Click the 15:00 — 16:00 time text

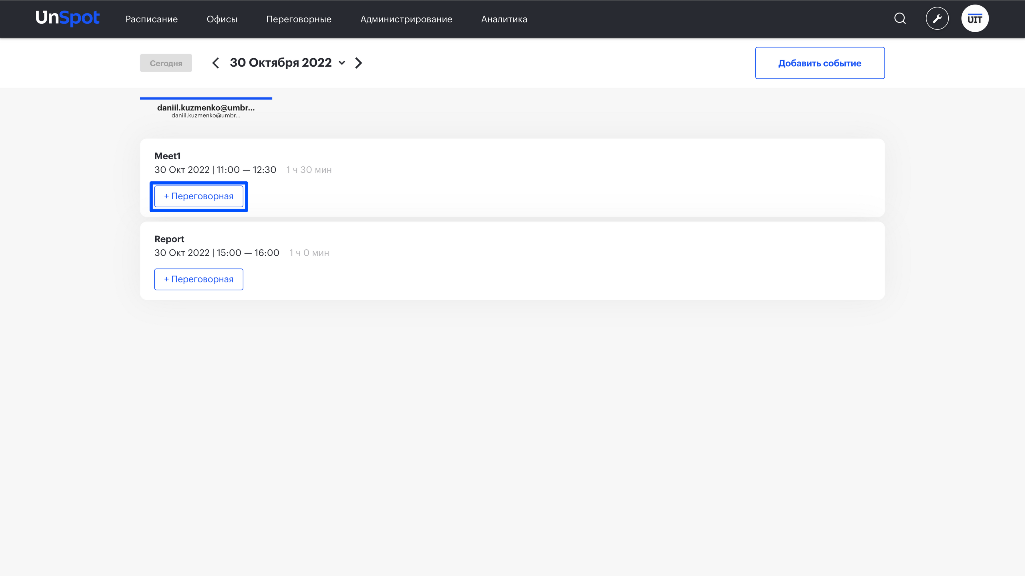[248, 253]
